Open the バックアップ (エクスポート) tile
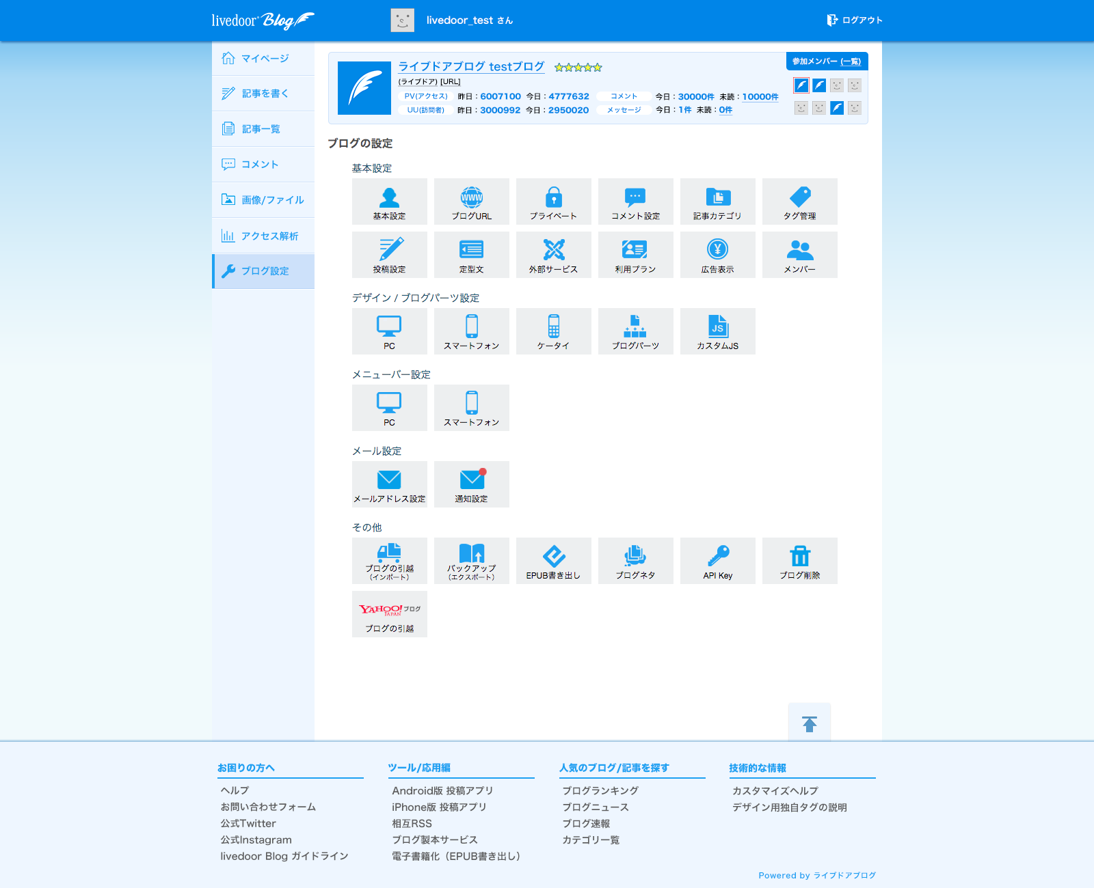The height and width of the screenshot is (888, 1094). (472, 561)
